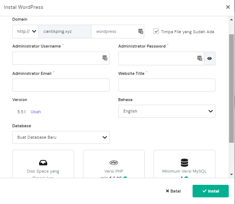Open password manager icon in Administrator Username field
Viewport: 235px width, 204px height.
(x=105, y=58)
